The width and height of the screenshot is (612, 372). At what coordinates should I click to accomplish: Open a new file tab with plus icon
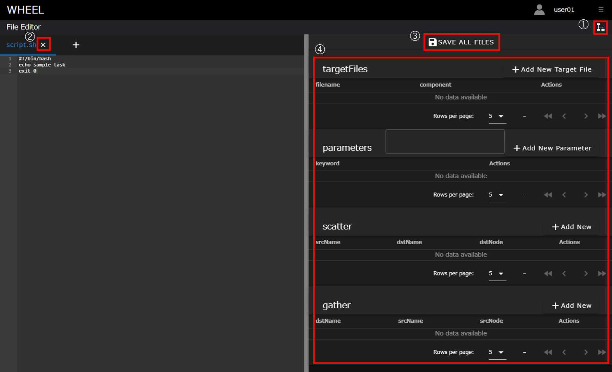click(x=76, y=45)
